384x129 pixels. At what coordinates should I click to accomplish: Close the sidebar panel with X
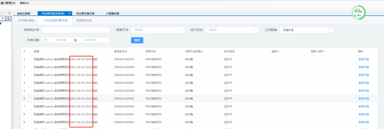[2, 18]
